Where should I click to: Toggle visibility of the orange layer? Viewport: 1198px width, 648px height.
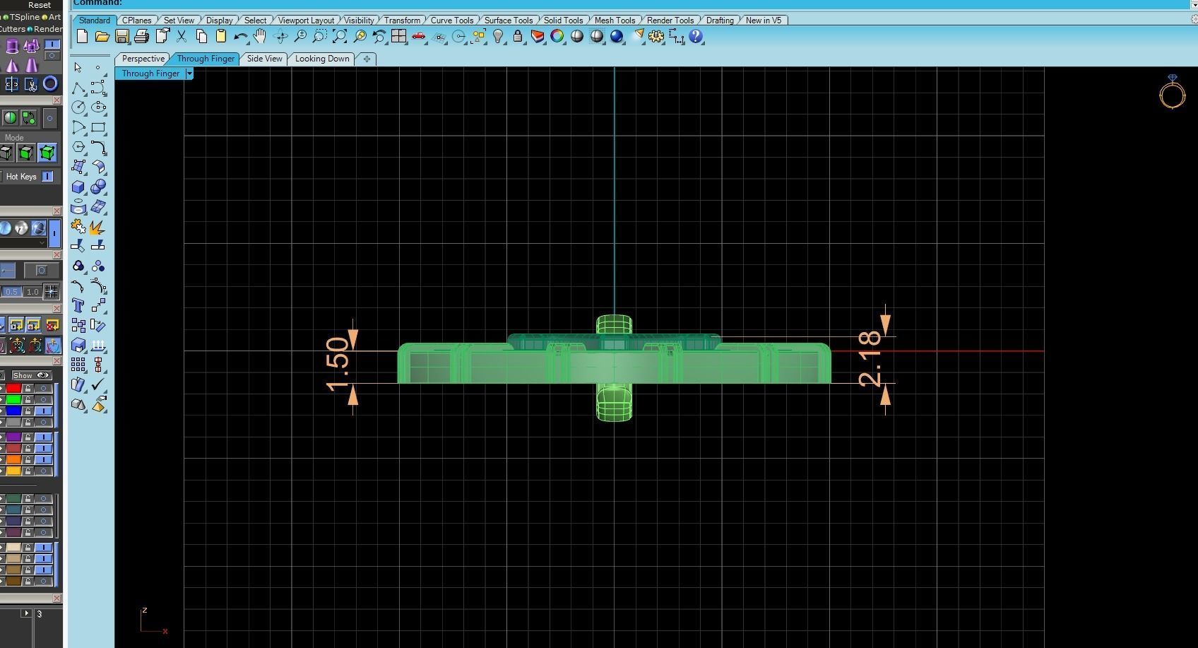tap(44, 460)
